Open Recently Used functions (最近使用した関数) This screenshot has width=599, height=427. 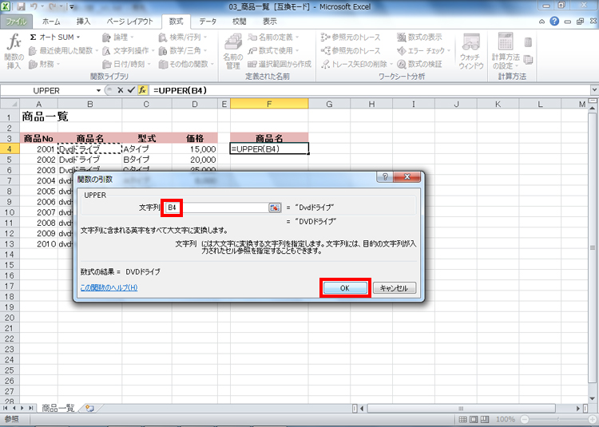pyautogui.click(x=63, y=50)
